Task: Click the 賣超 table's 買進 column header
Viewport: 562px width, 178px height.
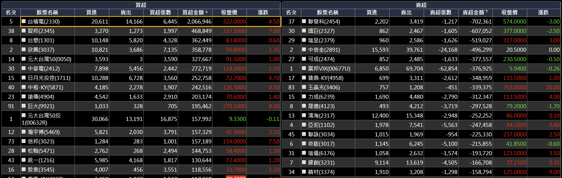Action: point(372,12)
